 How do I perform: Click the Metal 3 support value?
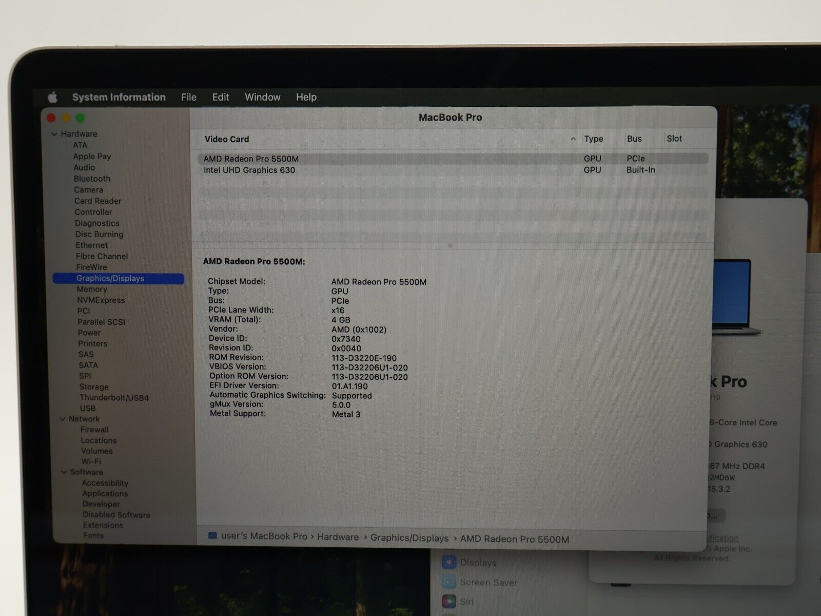pos(346,414)
